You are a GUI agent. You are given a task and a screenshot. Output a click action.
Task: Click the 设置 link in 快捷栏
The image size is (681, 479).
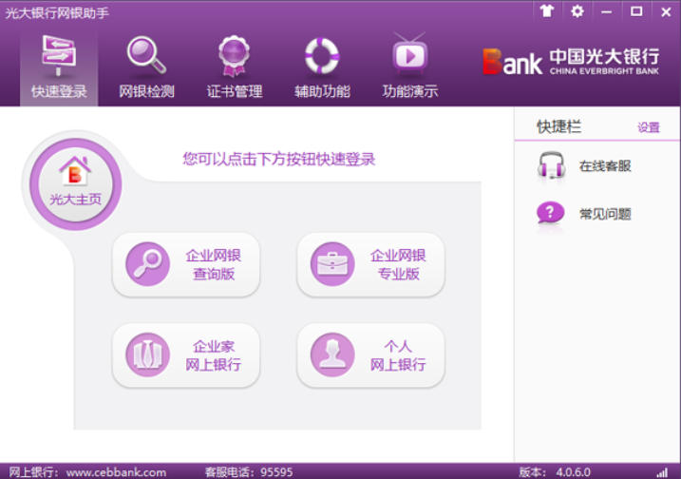click(x=649, y=127)
